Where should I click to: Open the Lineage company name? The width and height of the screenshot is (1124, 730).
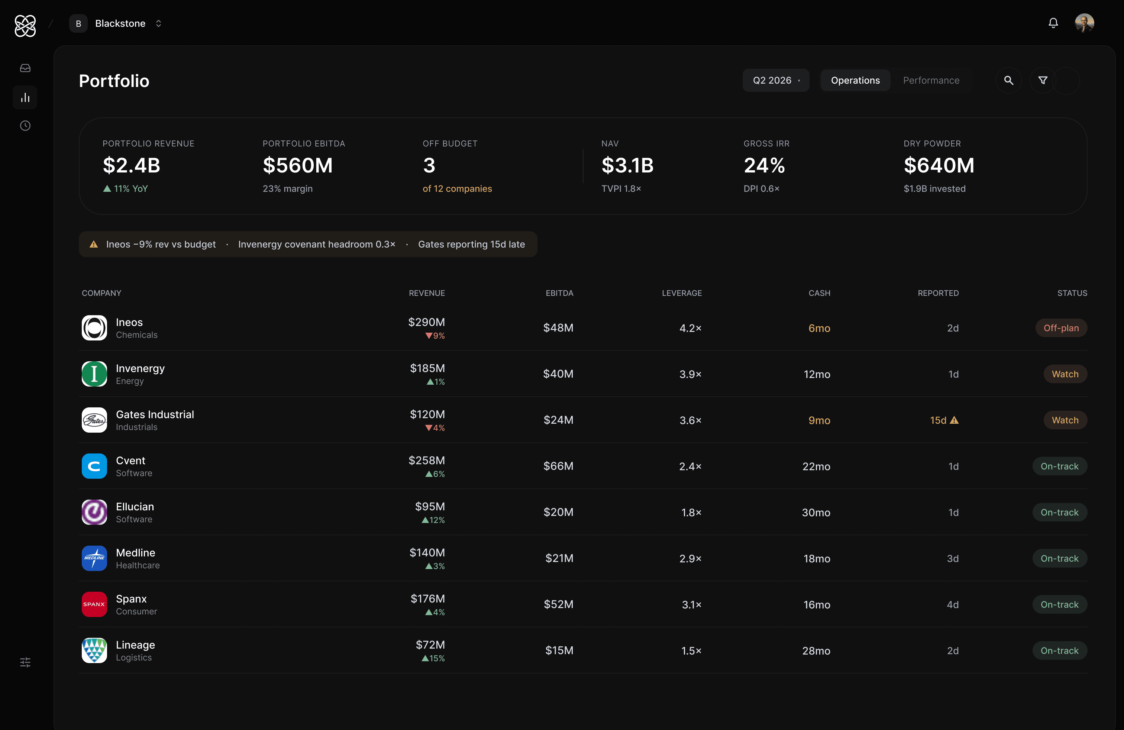pos(136,646)
